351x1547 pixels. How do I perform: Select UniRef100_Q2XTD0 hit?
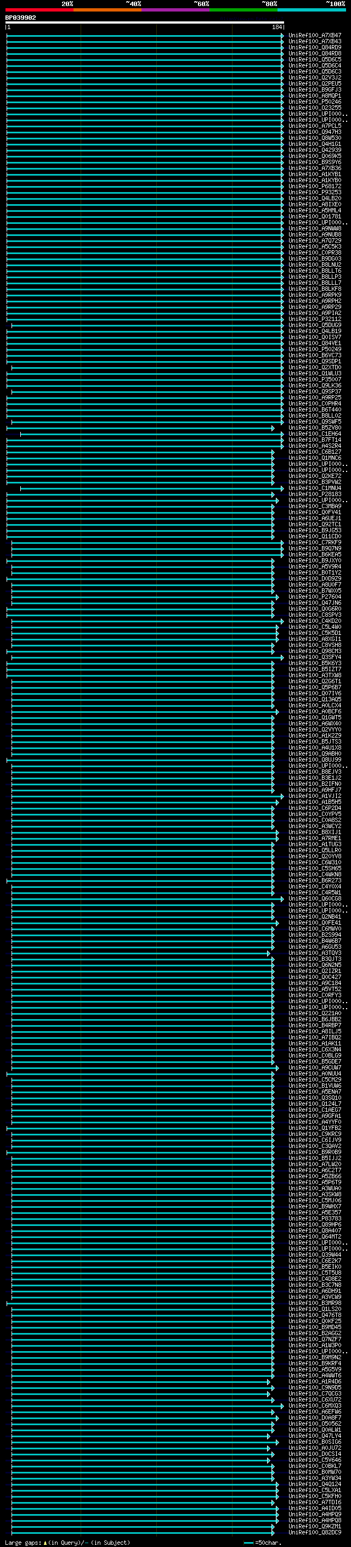pos(314,368)
